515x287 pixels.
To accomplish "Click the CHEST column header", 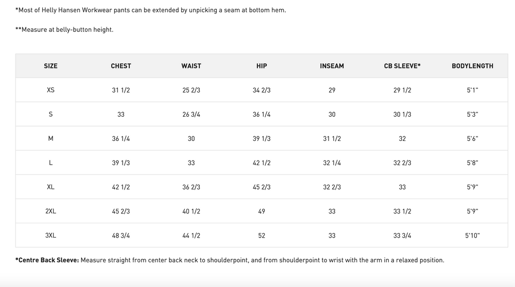I will click(121, 66).
